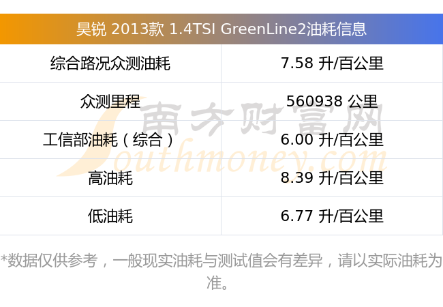Select the '综合路况众测油耗' label cell
Viewport: 443px width, 307px height.
110,63
